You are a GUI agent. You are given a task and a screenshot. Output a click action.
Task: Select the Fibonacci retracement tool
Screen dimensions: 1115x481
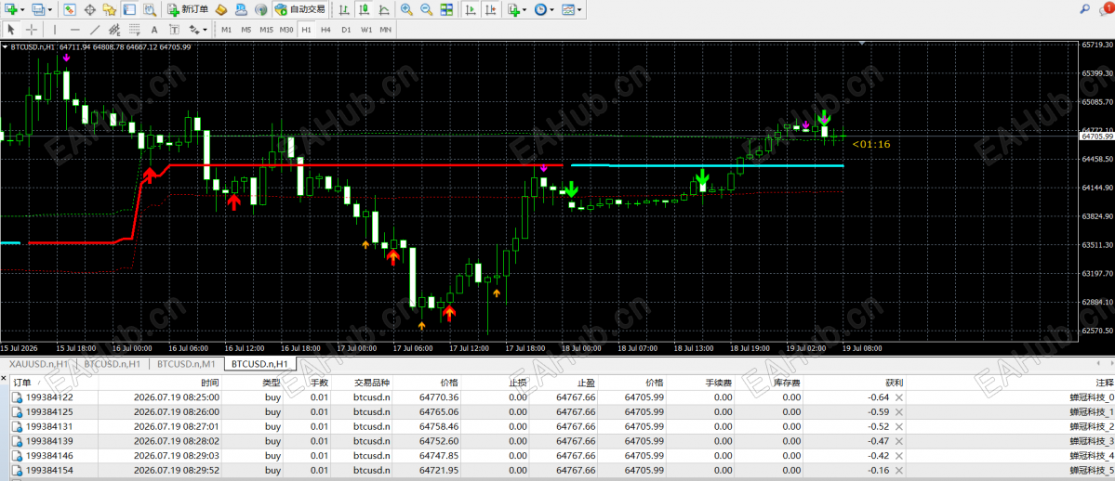point(134,30)
